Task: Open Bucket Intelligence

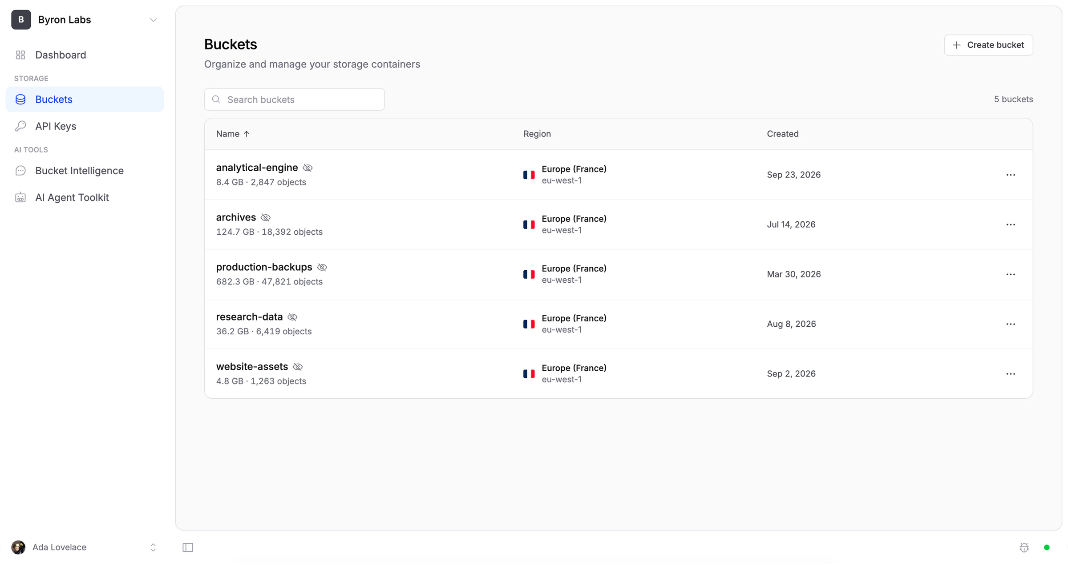Action: [85, 170]
